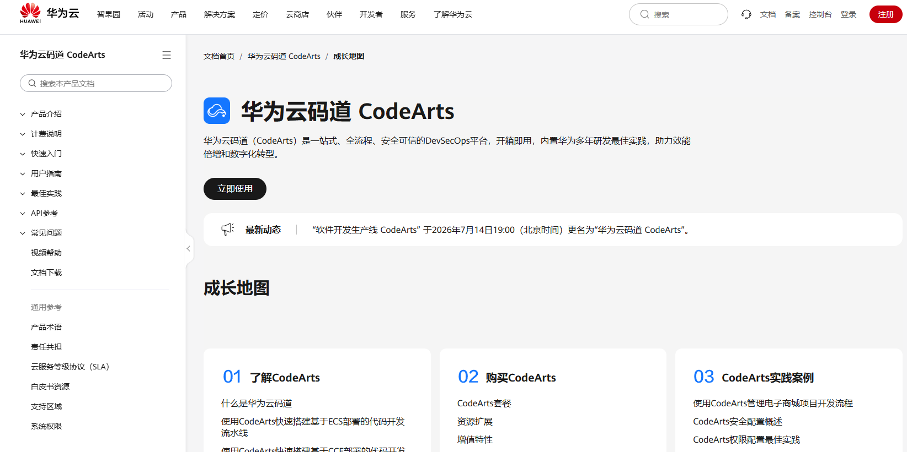Expand the 常见问题 section
Viewport: 907px width, 452px height.
(23, 233)
